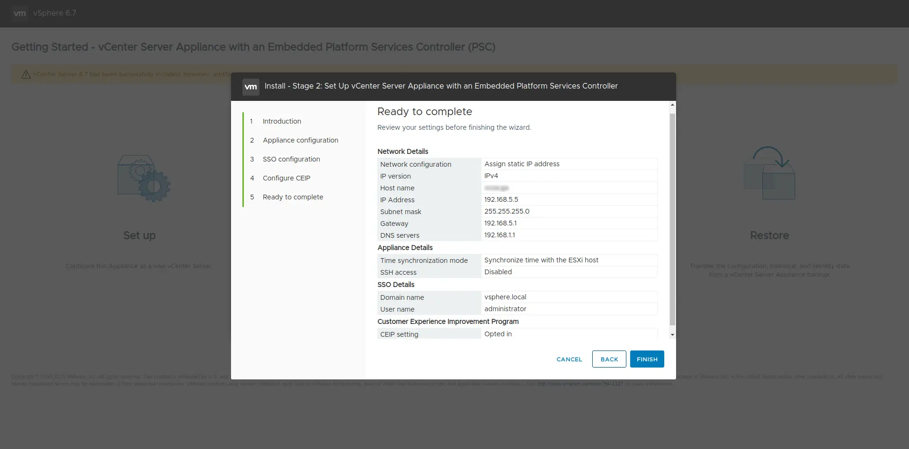Click the 'SSO Details' section heading
The width and height of the screenshot is (909, 449).
pyautogui.click(x=396, y=285)
